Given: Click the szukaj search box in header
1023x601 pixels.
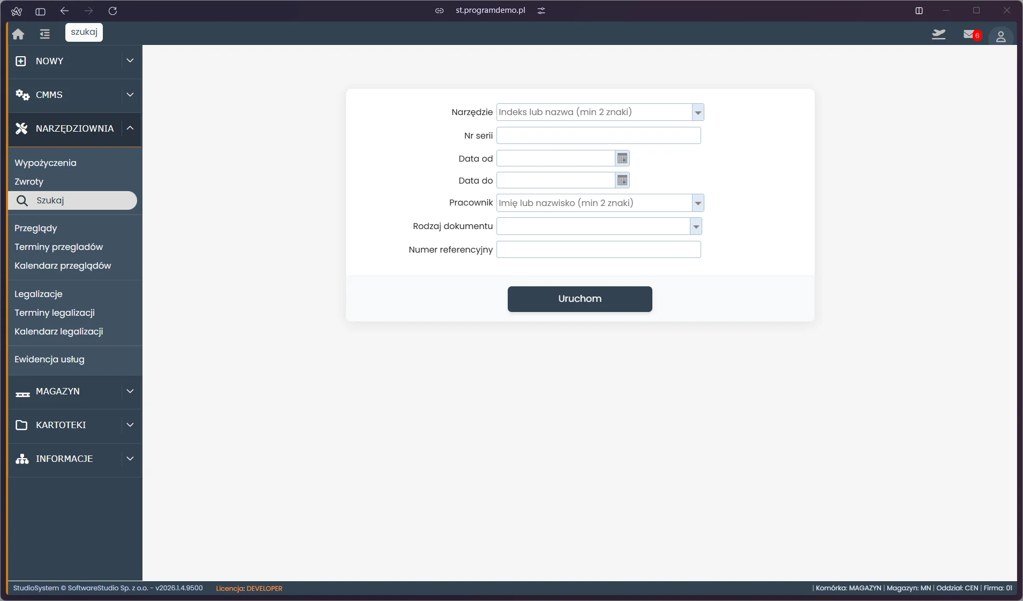Looking at the screenshot, I should (x=84, y=32).
